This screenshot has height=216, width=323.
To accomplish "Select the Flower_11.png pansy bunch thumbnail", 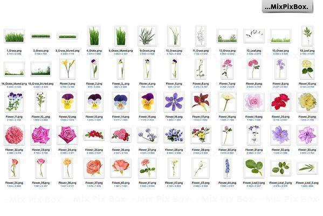I will (14, 102).
